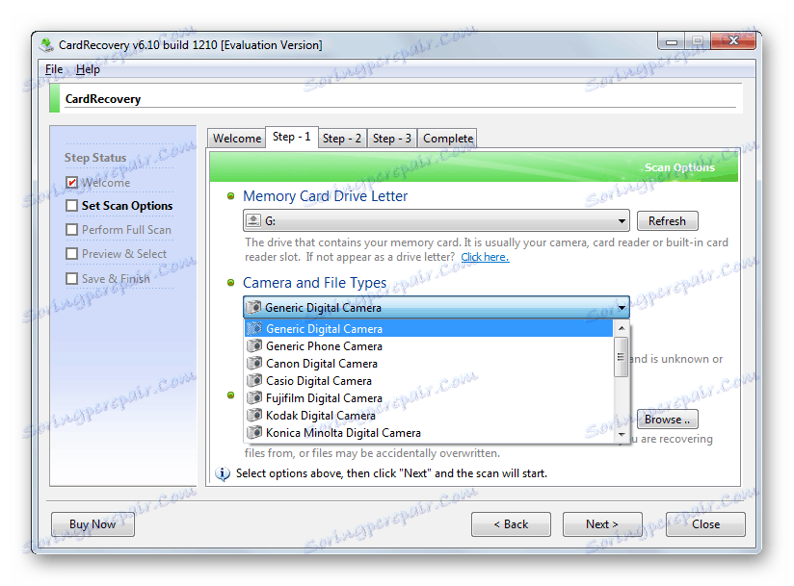Select Konica Minolta Digital Camera option
The width and height of the screenshot is (794, 586).
click(x=429, y=432)
